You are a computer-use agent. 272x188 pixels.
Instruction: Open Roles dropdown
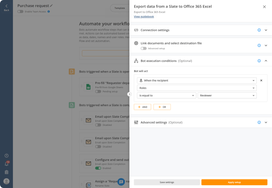(x=197, y=88)
